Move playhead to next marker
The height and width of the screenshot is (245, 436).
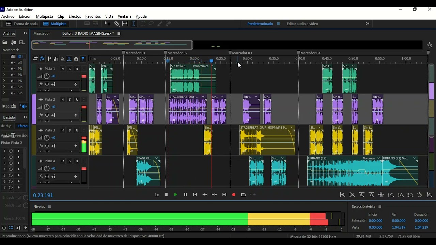pos(224,195)
